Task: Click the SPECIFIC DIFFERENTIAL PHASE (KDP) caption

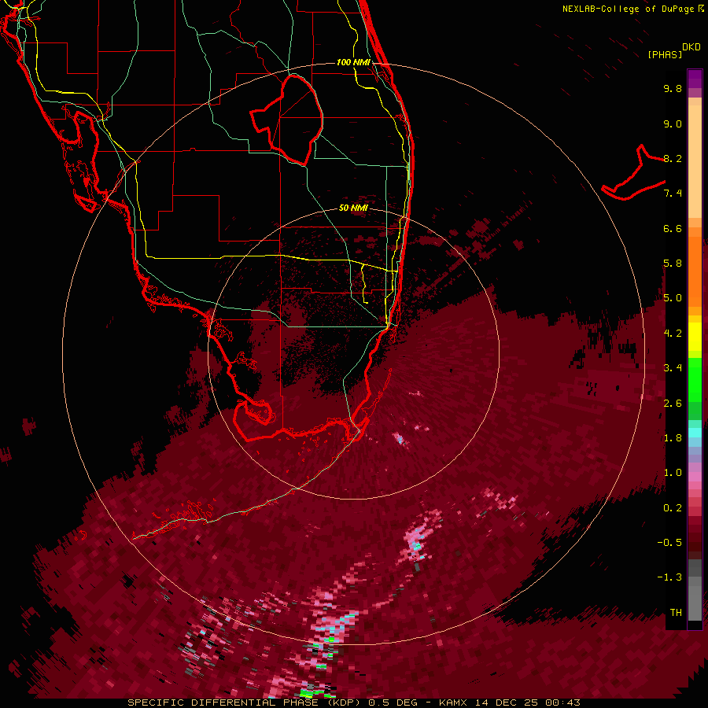Action: tap(245, 702)
